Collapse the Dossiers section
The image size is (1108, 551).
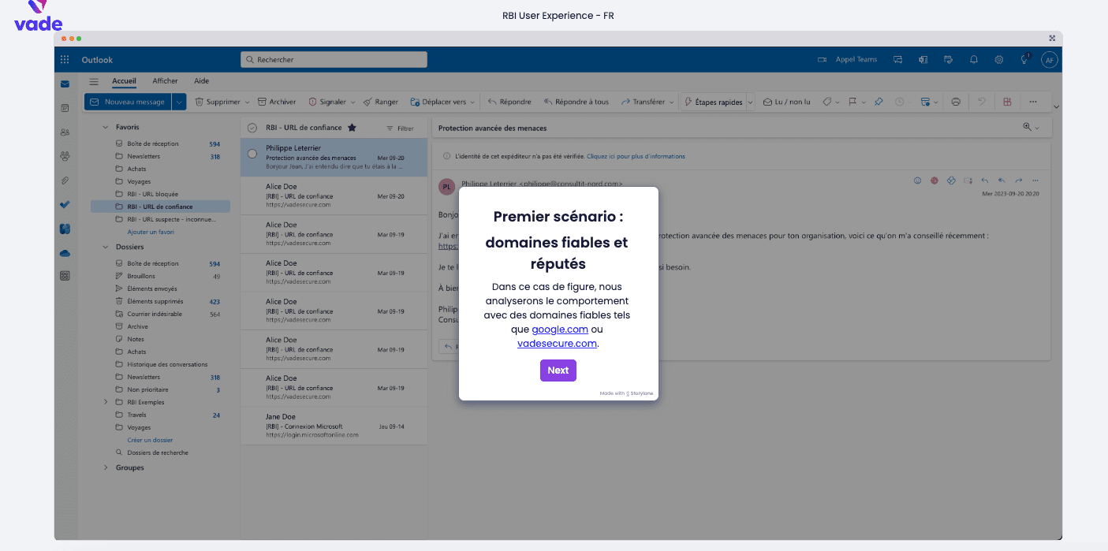[106, 247]
